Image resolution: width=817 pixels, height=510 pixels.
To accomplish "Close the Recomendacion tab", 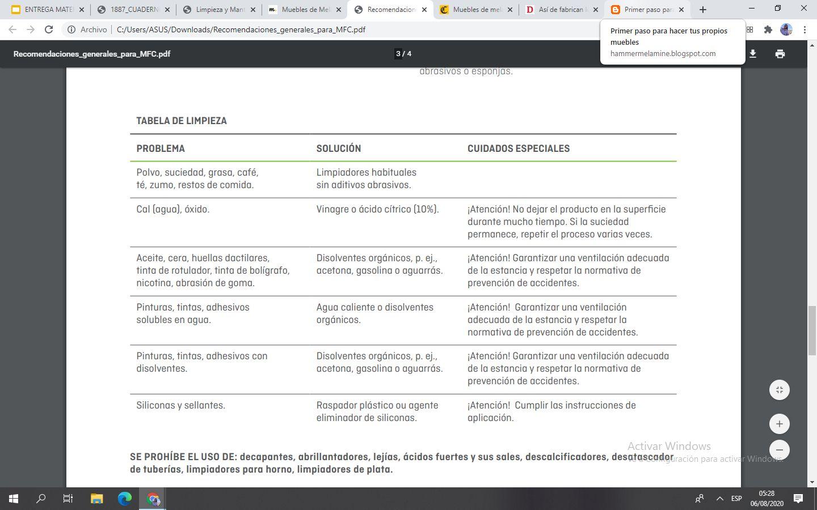I will [x=424, y=10].
